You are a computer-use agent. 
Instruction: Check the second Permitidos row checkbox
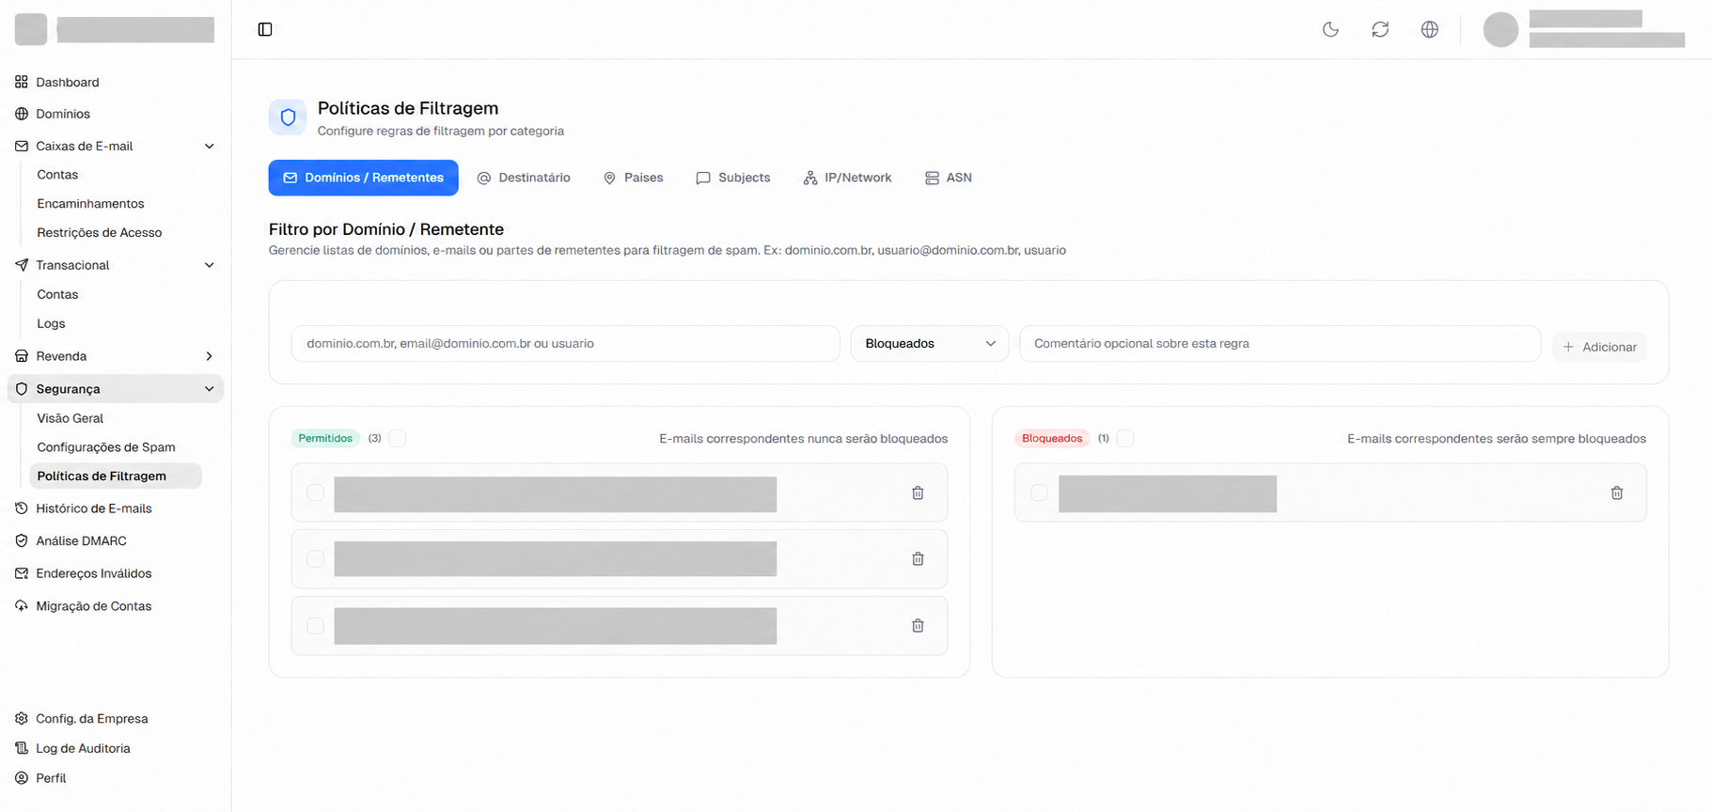coord(316,559)
